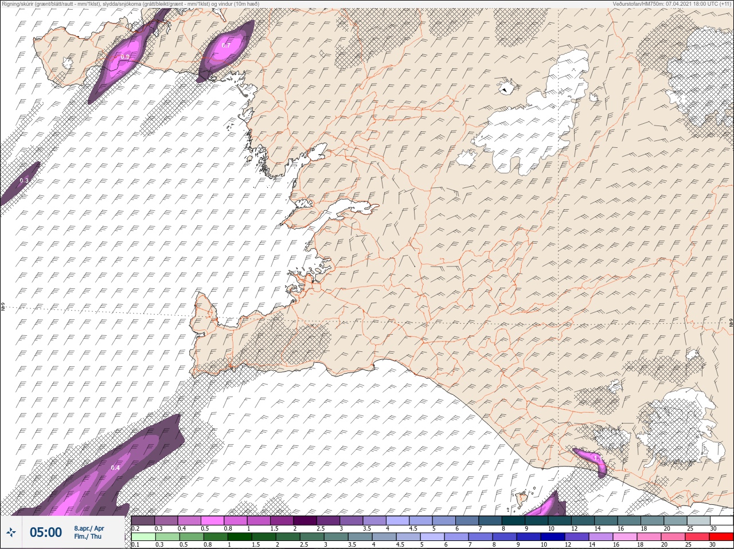Click the 0.9 precipitation value label
734x549 pixels.
(125, 57)
